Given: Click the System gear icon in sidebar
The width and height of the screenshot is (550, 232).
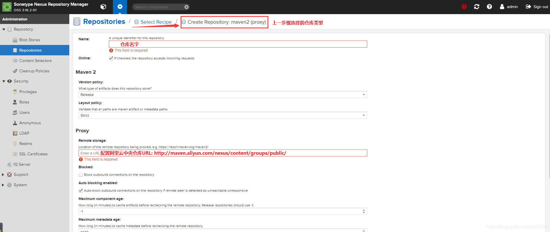Looking at the screenshot, I should pos(9,185).
